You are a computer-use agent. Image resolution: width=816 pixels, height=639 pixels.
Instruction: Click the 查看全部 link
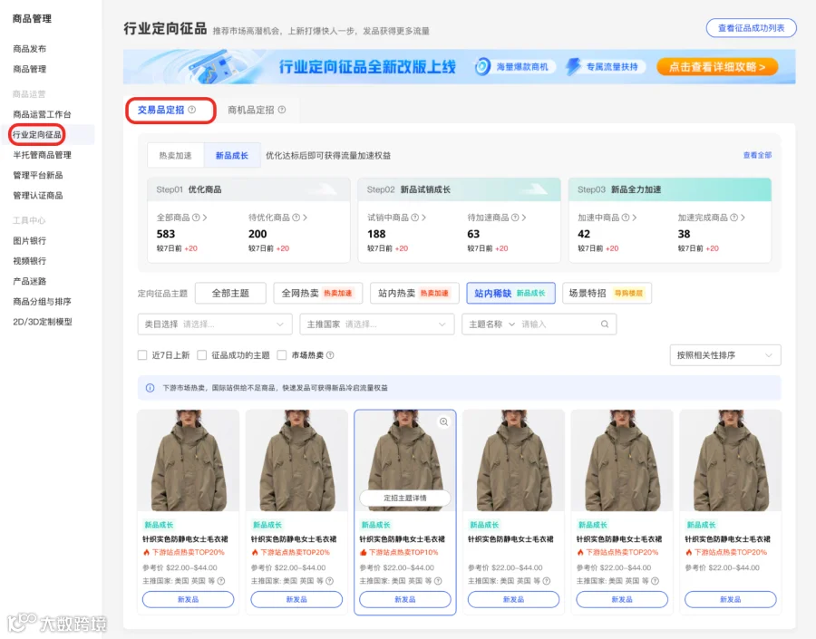[x=757, y=155]
